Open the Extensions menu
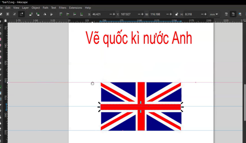The width and height of the screenshot is (246, 143). 76,8
